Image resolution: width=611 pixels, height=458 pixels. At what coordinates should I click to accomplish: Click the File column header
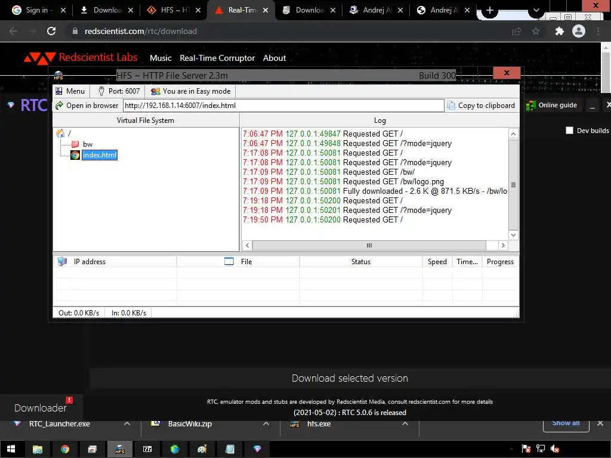tap(238, 262)
